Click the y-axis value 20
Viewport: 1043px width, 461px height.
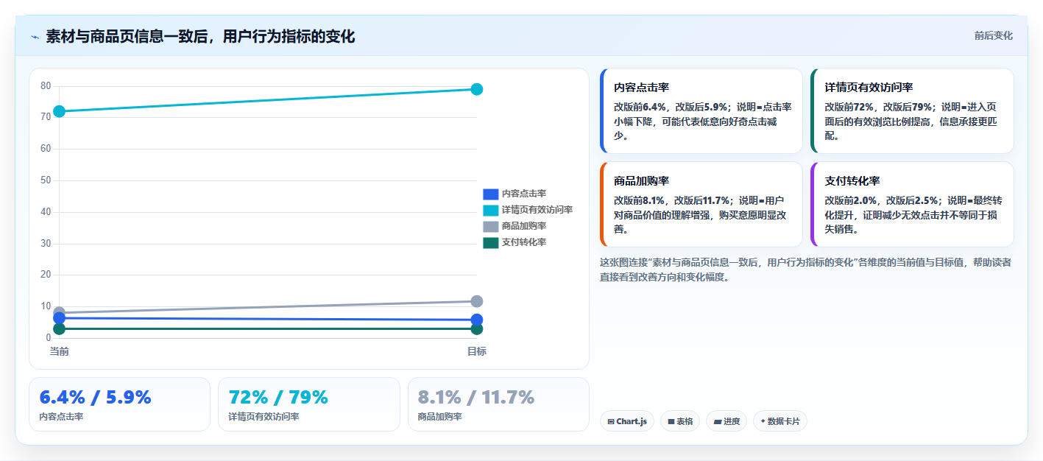point(46,275)
